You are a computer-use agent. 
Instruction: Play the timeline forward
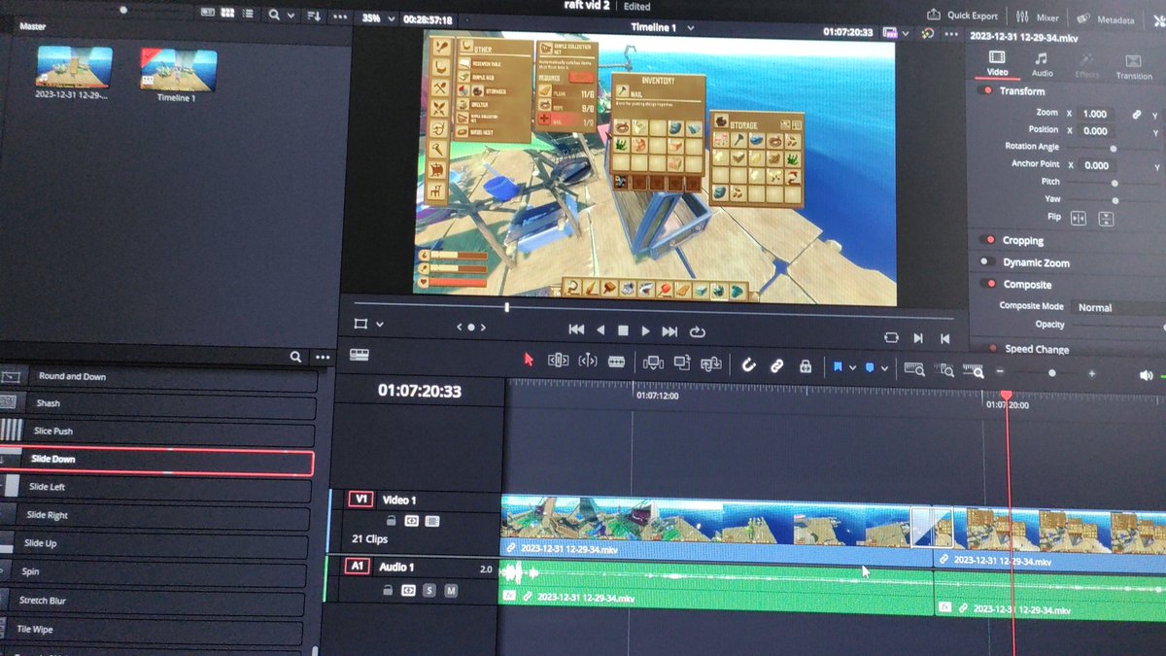646,331
